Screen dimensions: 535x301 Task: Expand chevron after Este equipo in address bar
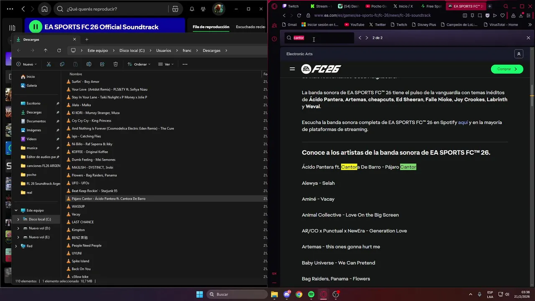(114, 51)
